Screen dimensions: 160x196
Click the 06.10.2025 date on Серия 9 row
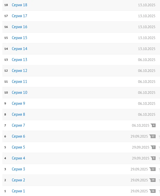(x=146, y=103)
